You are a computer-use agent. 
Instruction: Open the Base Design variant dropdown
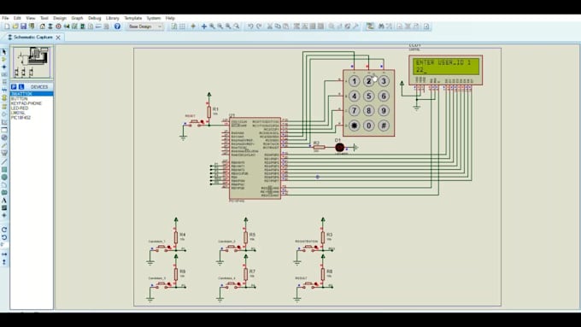(x=145, y=26)
